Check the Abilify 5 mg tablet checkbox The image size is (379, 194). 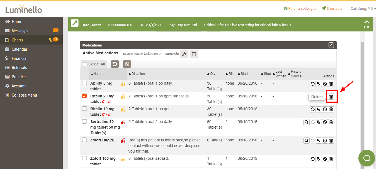pos(84,83)
